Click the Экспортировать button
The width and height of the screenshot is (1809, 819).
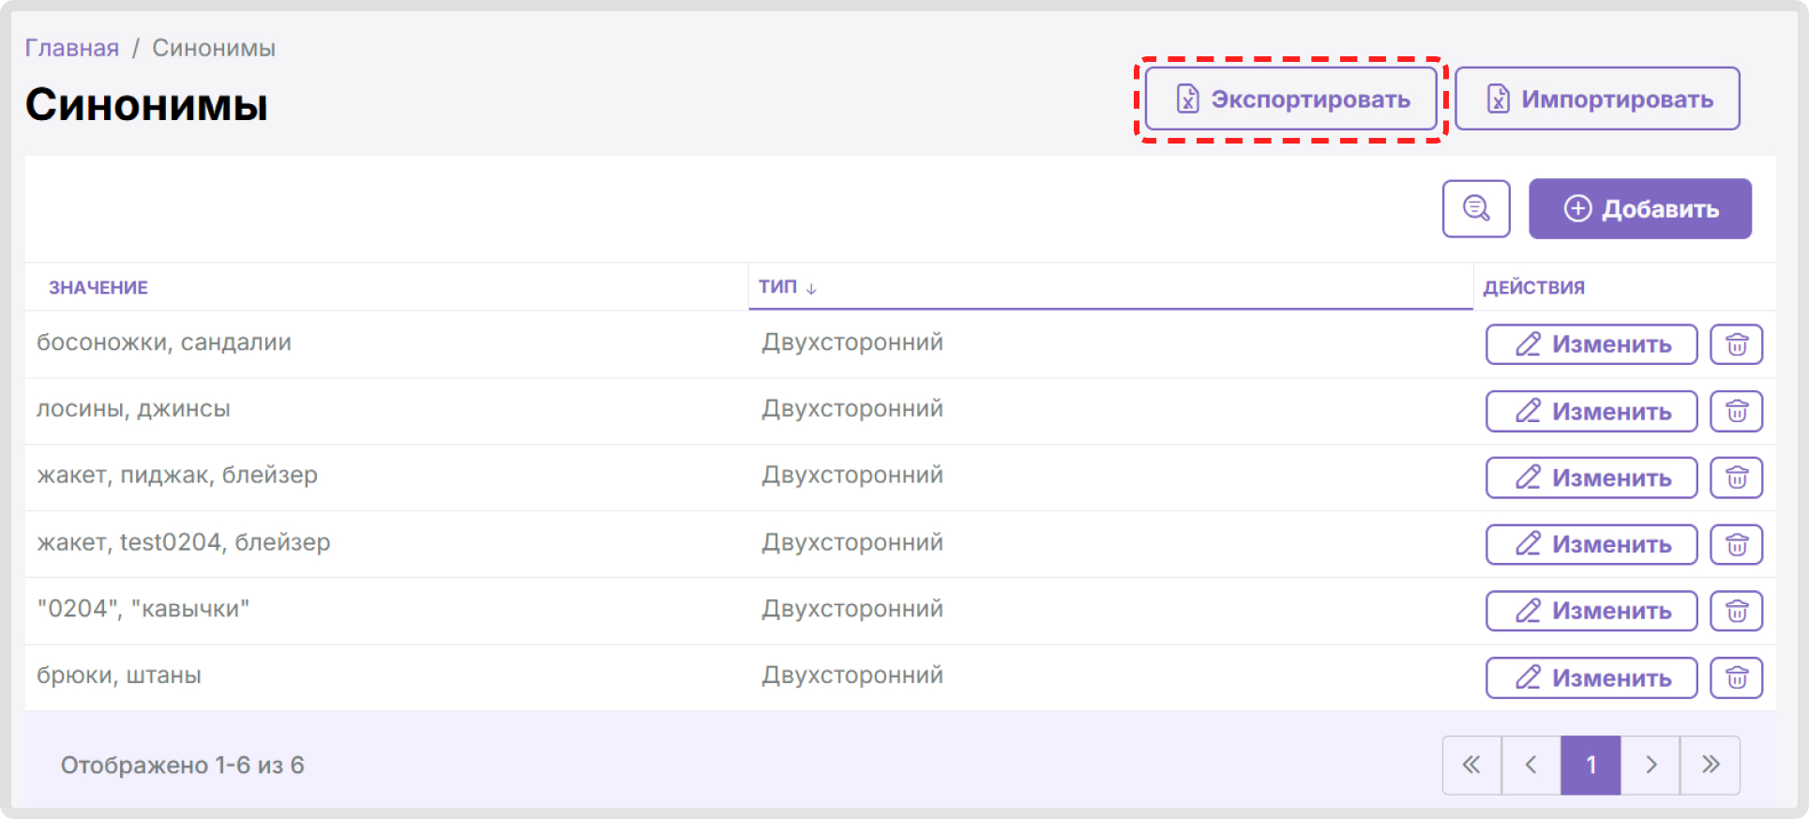tap(1291, 99)
